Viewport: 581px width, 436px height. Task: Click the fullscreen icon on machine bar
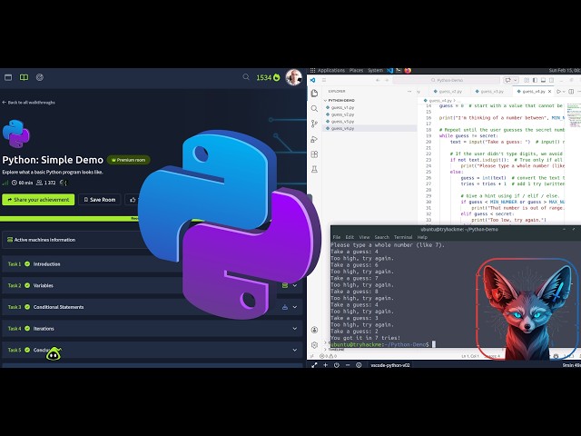[x=314, y=365]
